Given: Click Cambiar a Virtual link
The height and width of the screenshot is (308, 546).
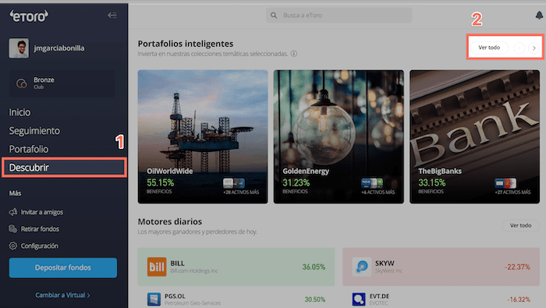Looking at the screenshot, I should pyautogui.click(x=62, y=295).
